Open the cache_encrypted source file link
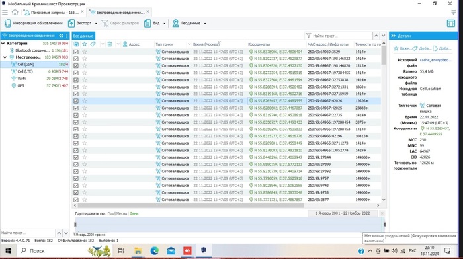 click(x=435, y=60)
